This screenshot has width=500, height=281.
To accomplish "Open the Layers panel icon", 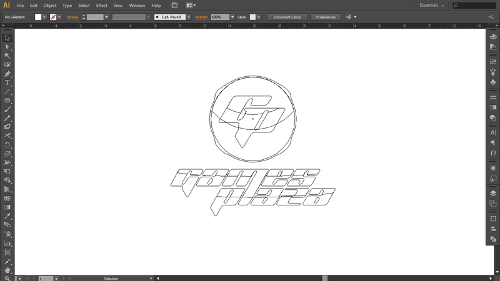I will [493, 193].
